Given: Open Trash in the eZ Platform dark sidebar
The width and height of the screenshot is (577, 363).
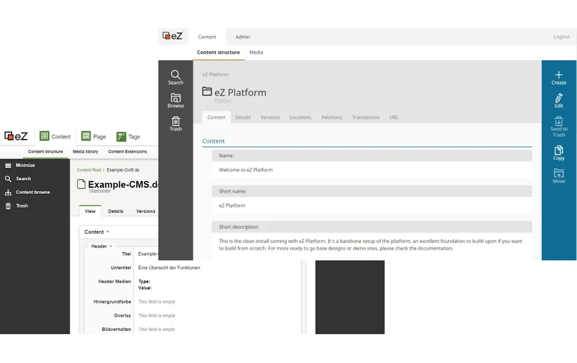Looking at the screenshot, I should pyautogui.click(x=176, y=124).
